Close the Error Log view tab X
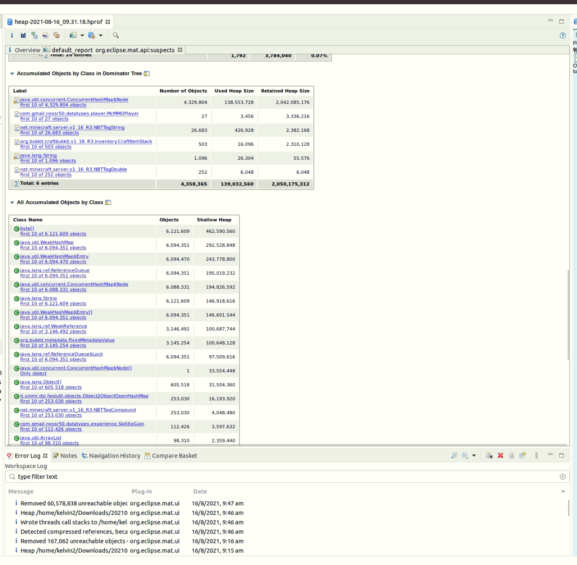This screenshot has width=577, height=565. pos(45,456)
